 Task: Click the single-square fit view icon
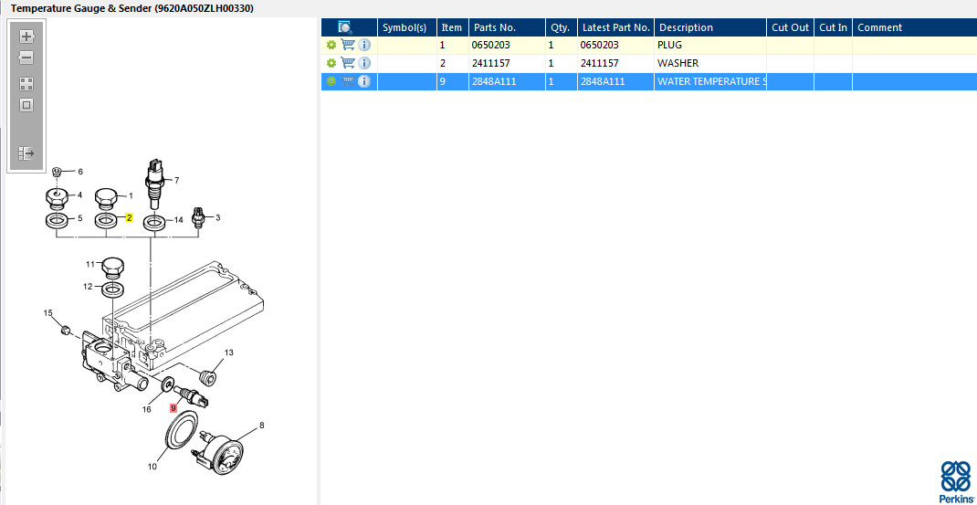click(26, 105)
